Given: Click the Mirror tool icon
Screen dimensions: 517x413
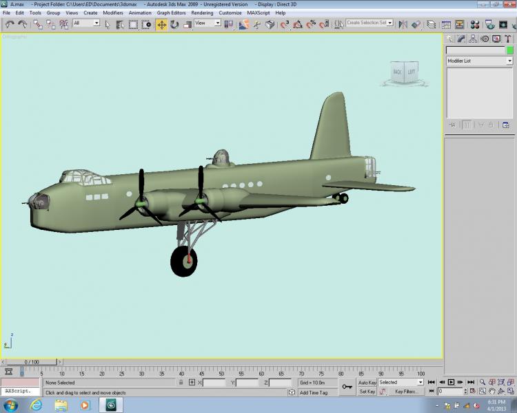Looking at the screenshot, I should (403, 25).
